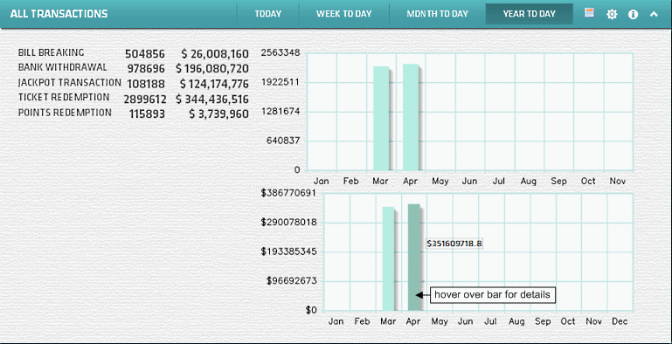Click the $351609718.8 tooltip value
The width and height of the screenshot is (672, 344).
[454, 244]
